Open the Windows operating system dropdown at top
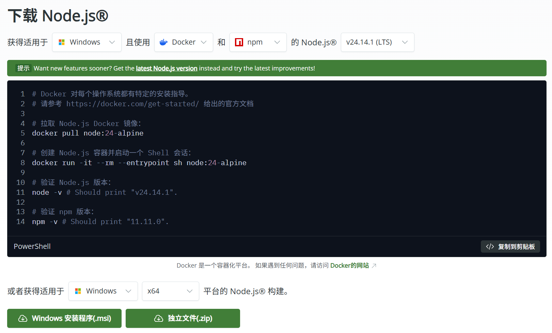 click(87, 42)
